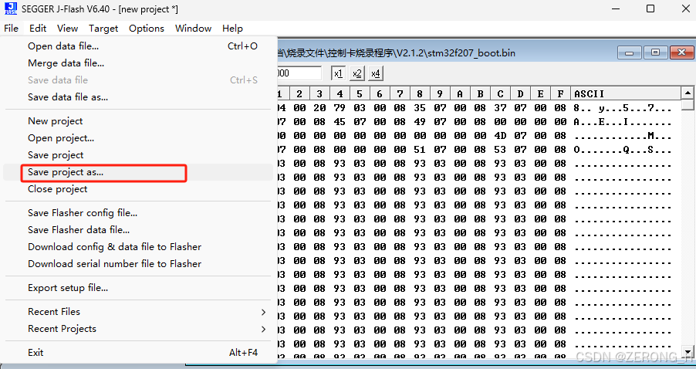The image size is (696, 369).
Task: Click the J-Flash application icon
Action: 11,8
